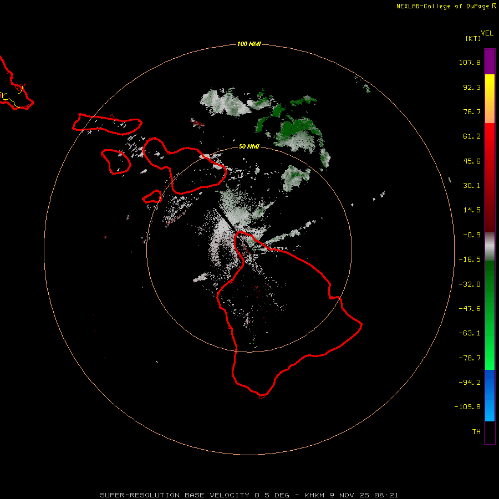The height and width of the screenshot is (499, 499).
Task: Click the Molokai island outline
Action: click(x=107, y=124)
